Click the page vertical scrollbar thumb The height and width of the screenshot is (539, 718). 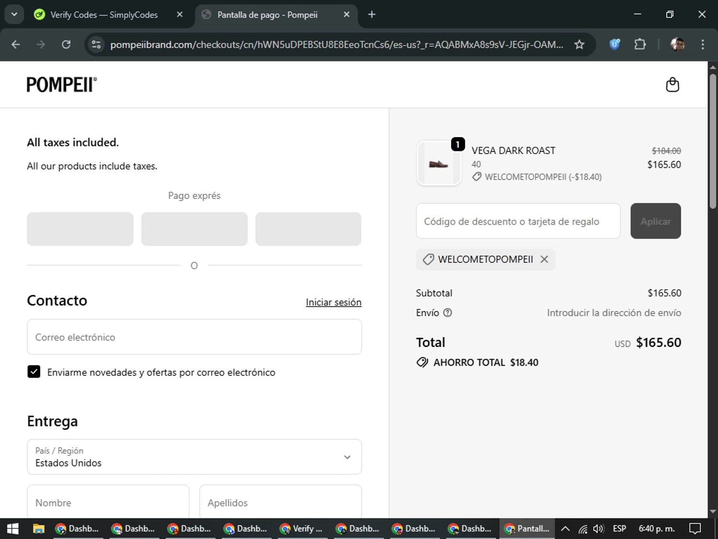tap(713, 141)
